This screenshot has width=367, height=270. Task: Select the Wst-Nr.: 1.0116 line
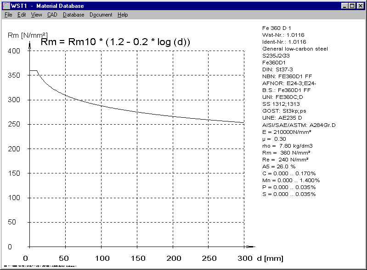[283, 35]
